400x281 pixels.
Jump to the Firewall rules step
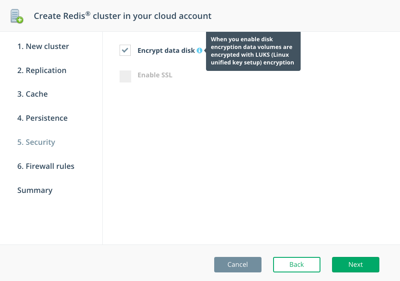[46, 166]
